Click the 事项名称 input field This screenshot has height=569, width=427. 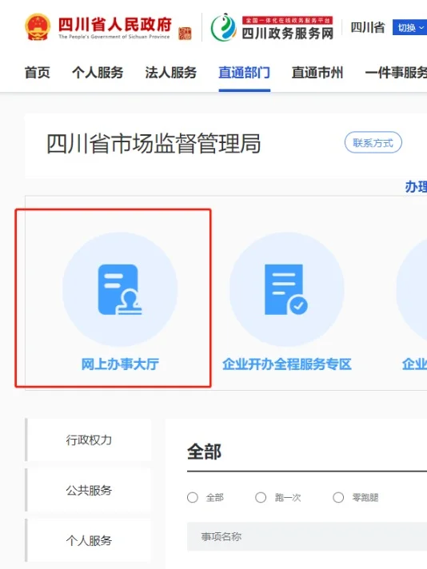click(x=307, y=537)
